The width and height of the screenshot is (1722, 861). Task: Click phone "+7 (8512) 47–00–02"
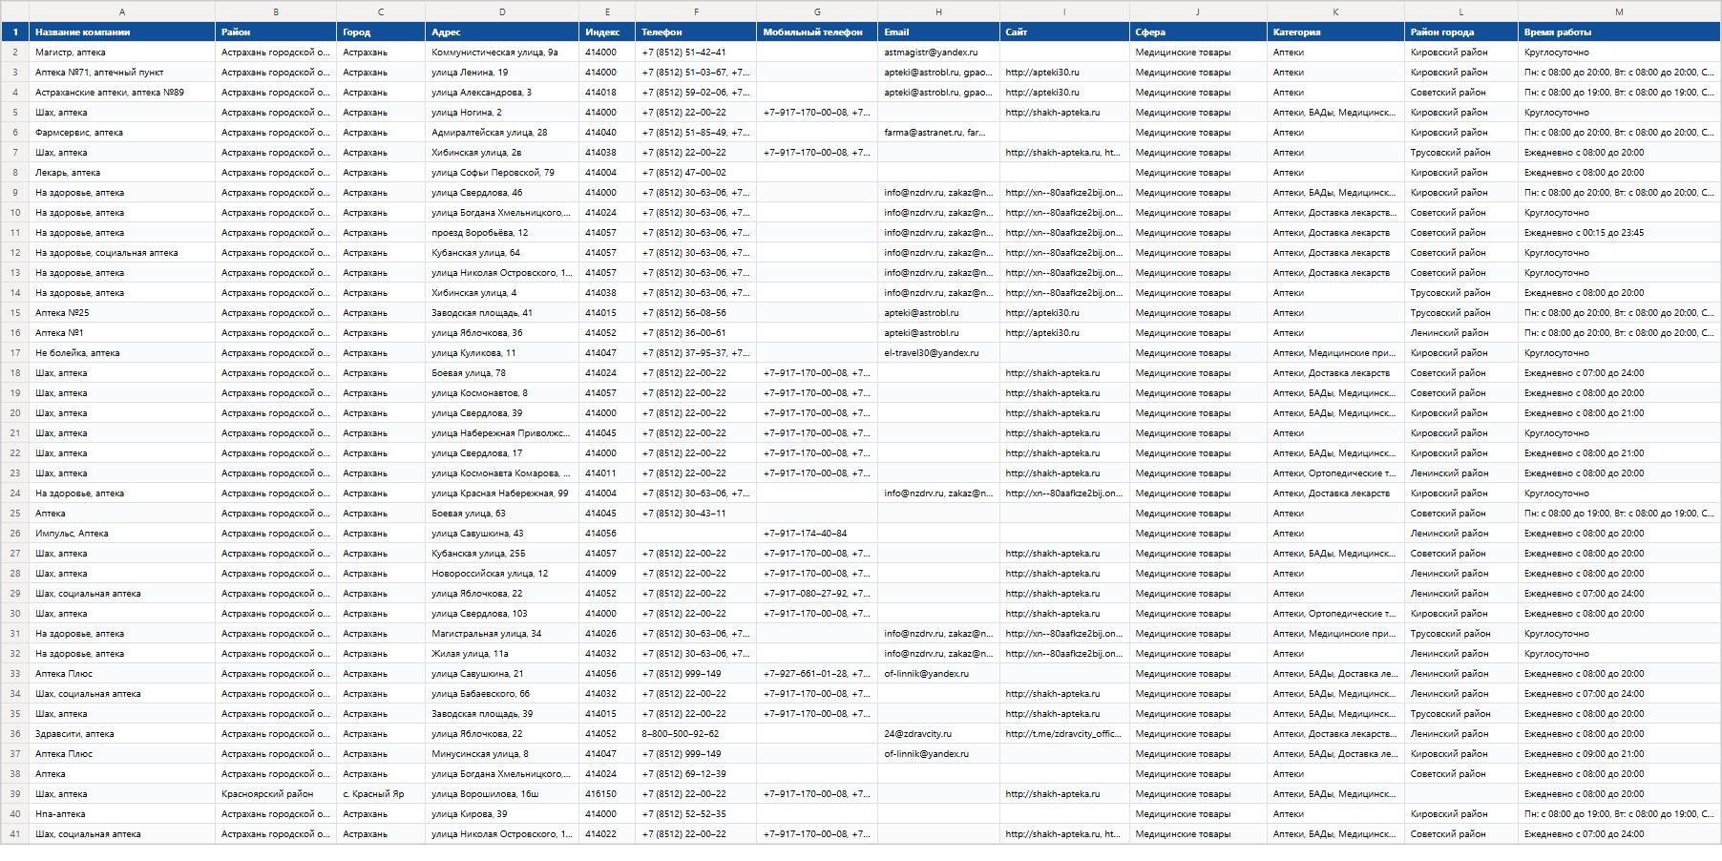696,173
